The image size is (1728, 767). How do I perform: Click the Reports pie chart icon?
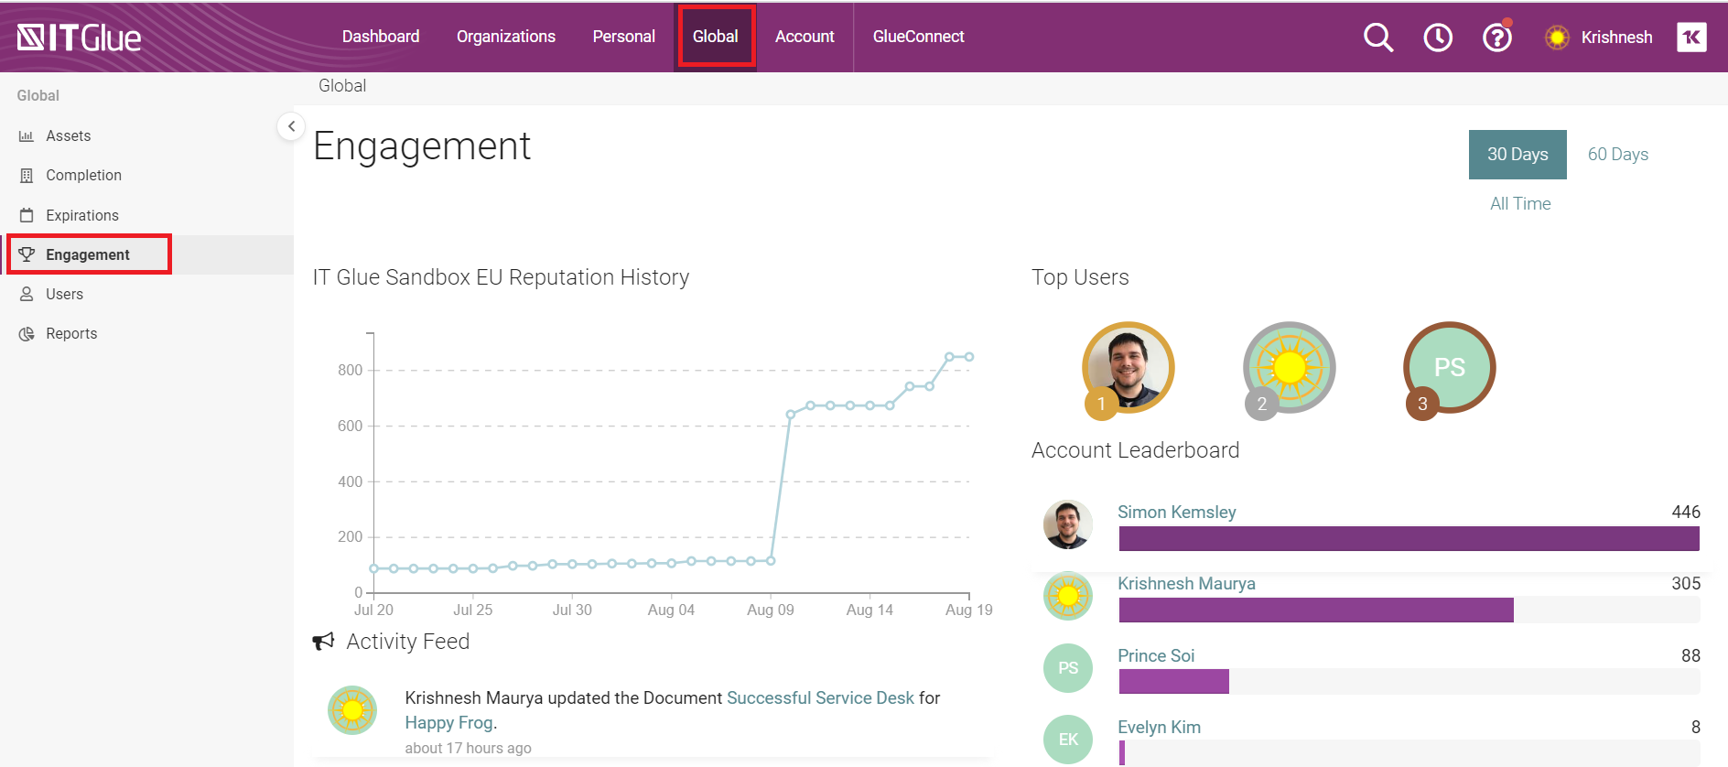pos(27,334)
